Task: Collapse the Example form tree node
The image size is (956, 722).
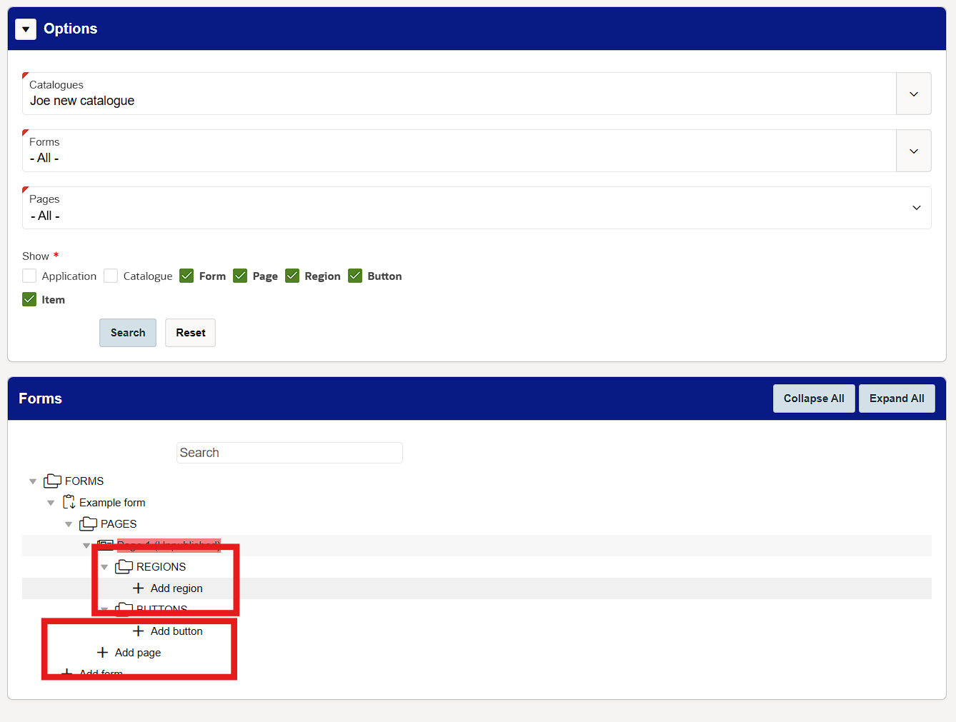Action: (x=50, y=502)
